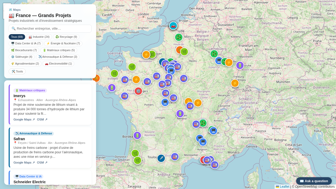This screenshot has width=336, height=189.
Task: Enable the Énergie & Nucléaire (7) filter
Action: point(63,44)
